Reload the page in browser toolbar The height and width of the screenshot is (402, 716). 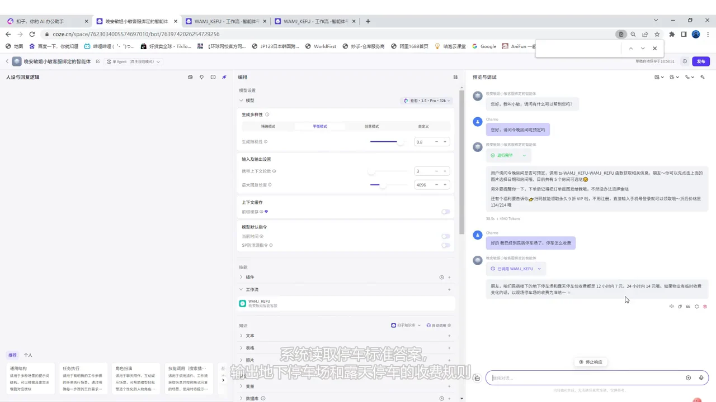(32, 34)
